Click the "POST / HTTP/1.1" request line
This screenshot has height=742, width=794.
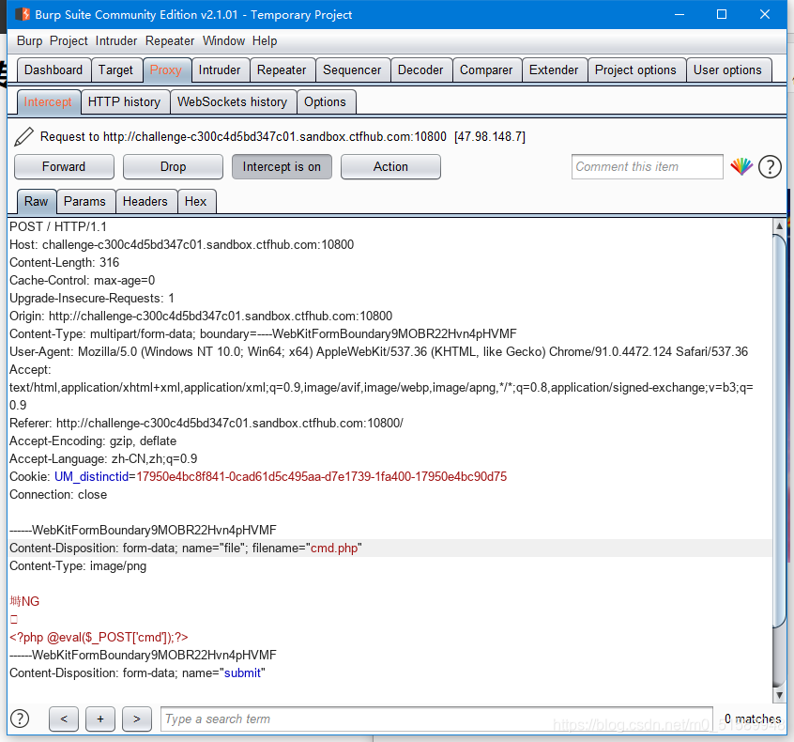[x=58, y=226]
